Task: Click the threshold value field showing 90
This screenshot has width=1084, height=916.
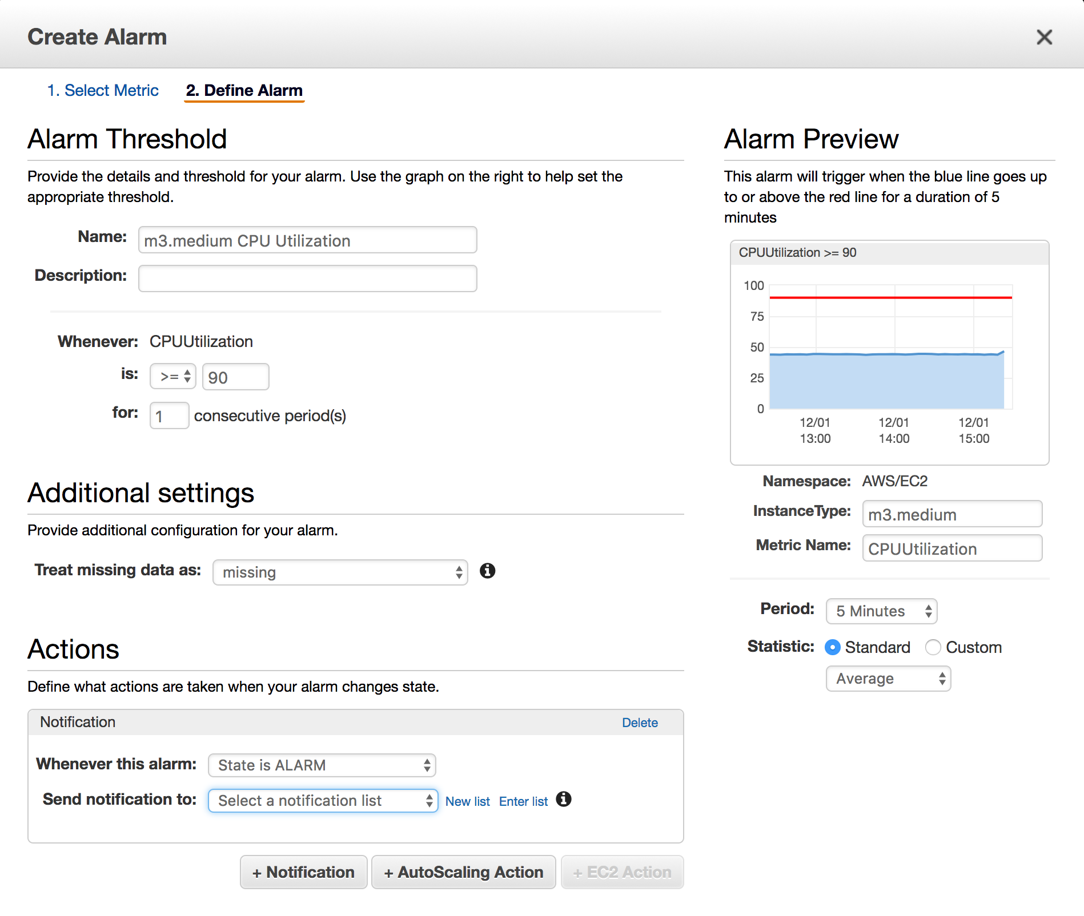Action: [235, 376]
